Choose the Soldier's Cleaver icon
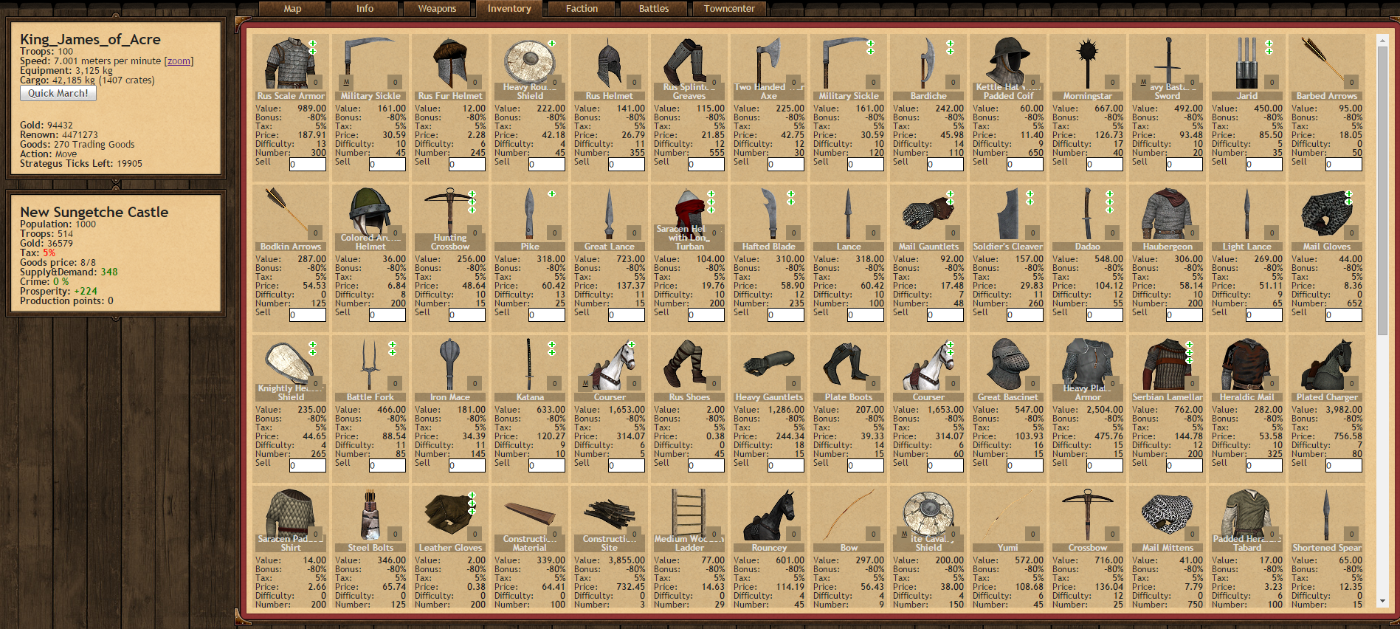 coord(1008,214)
